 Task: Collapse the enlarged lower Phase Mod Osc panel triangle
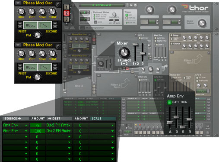click(x=18, y=45)
